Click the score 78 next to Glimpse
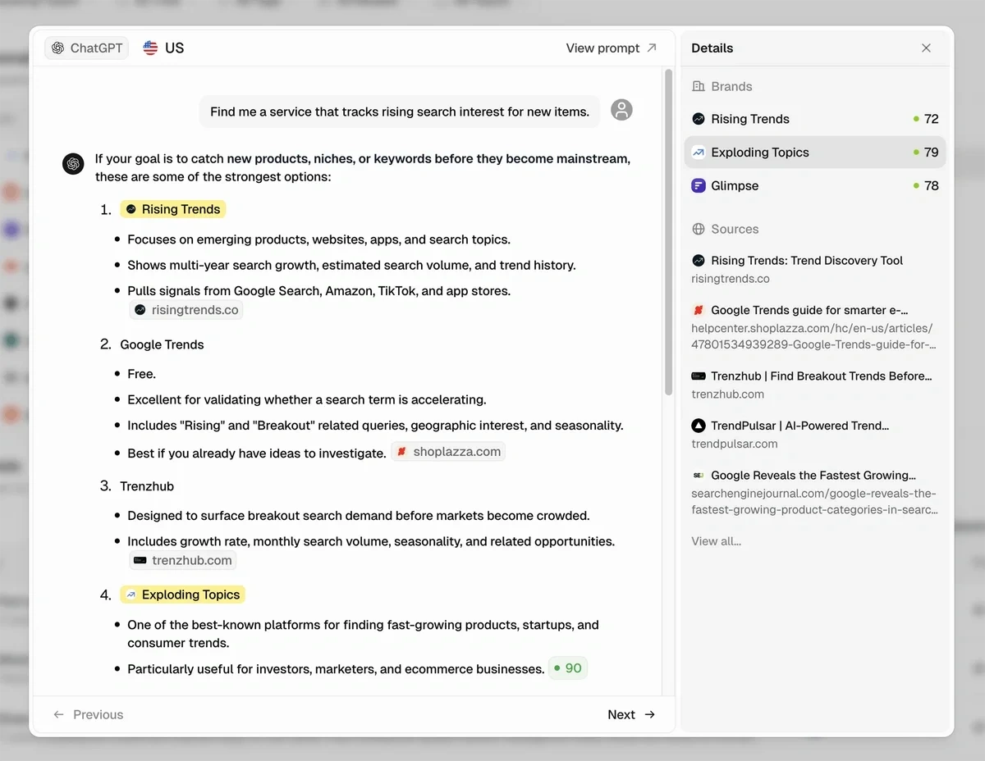The image size is (985, 761). coord(931,186)
